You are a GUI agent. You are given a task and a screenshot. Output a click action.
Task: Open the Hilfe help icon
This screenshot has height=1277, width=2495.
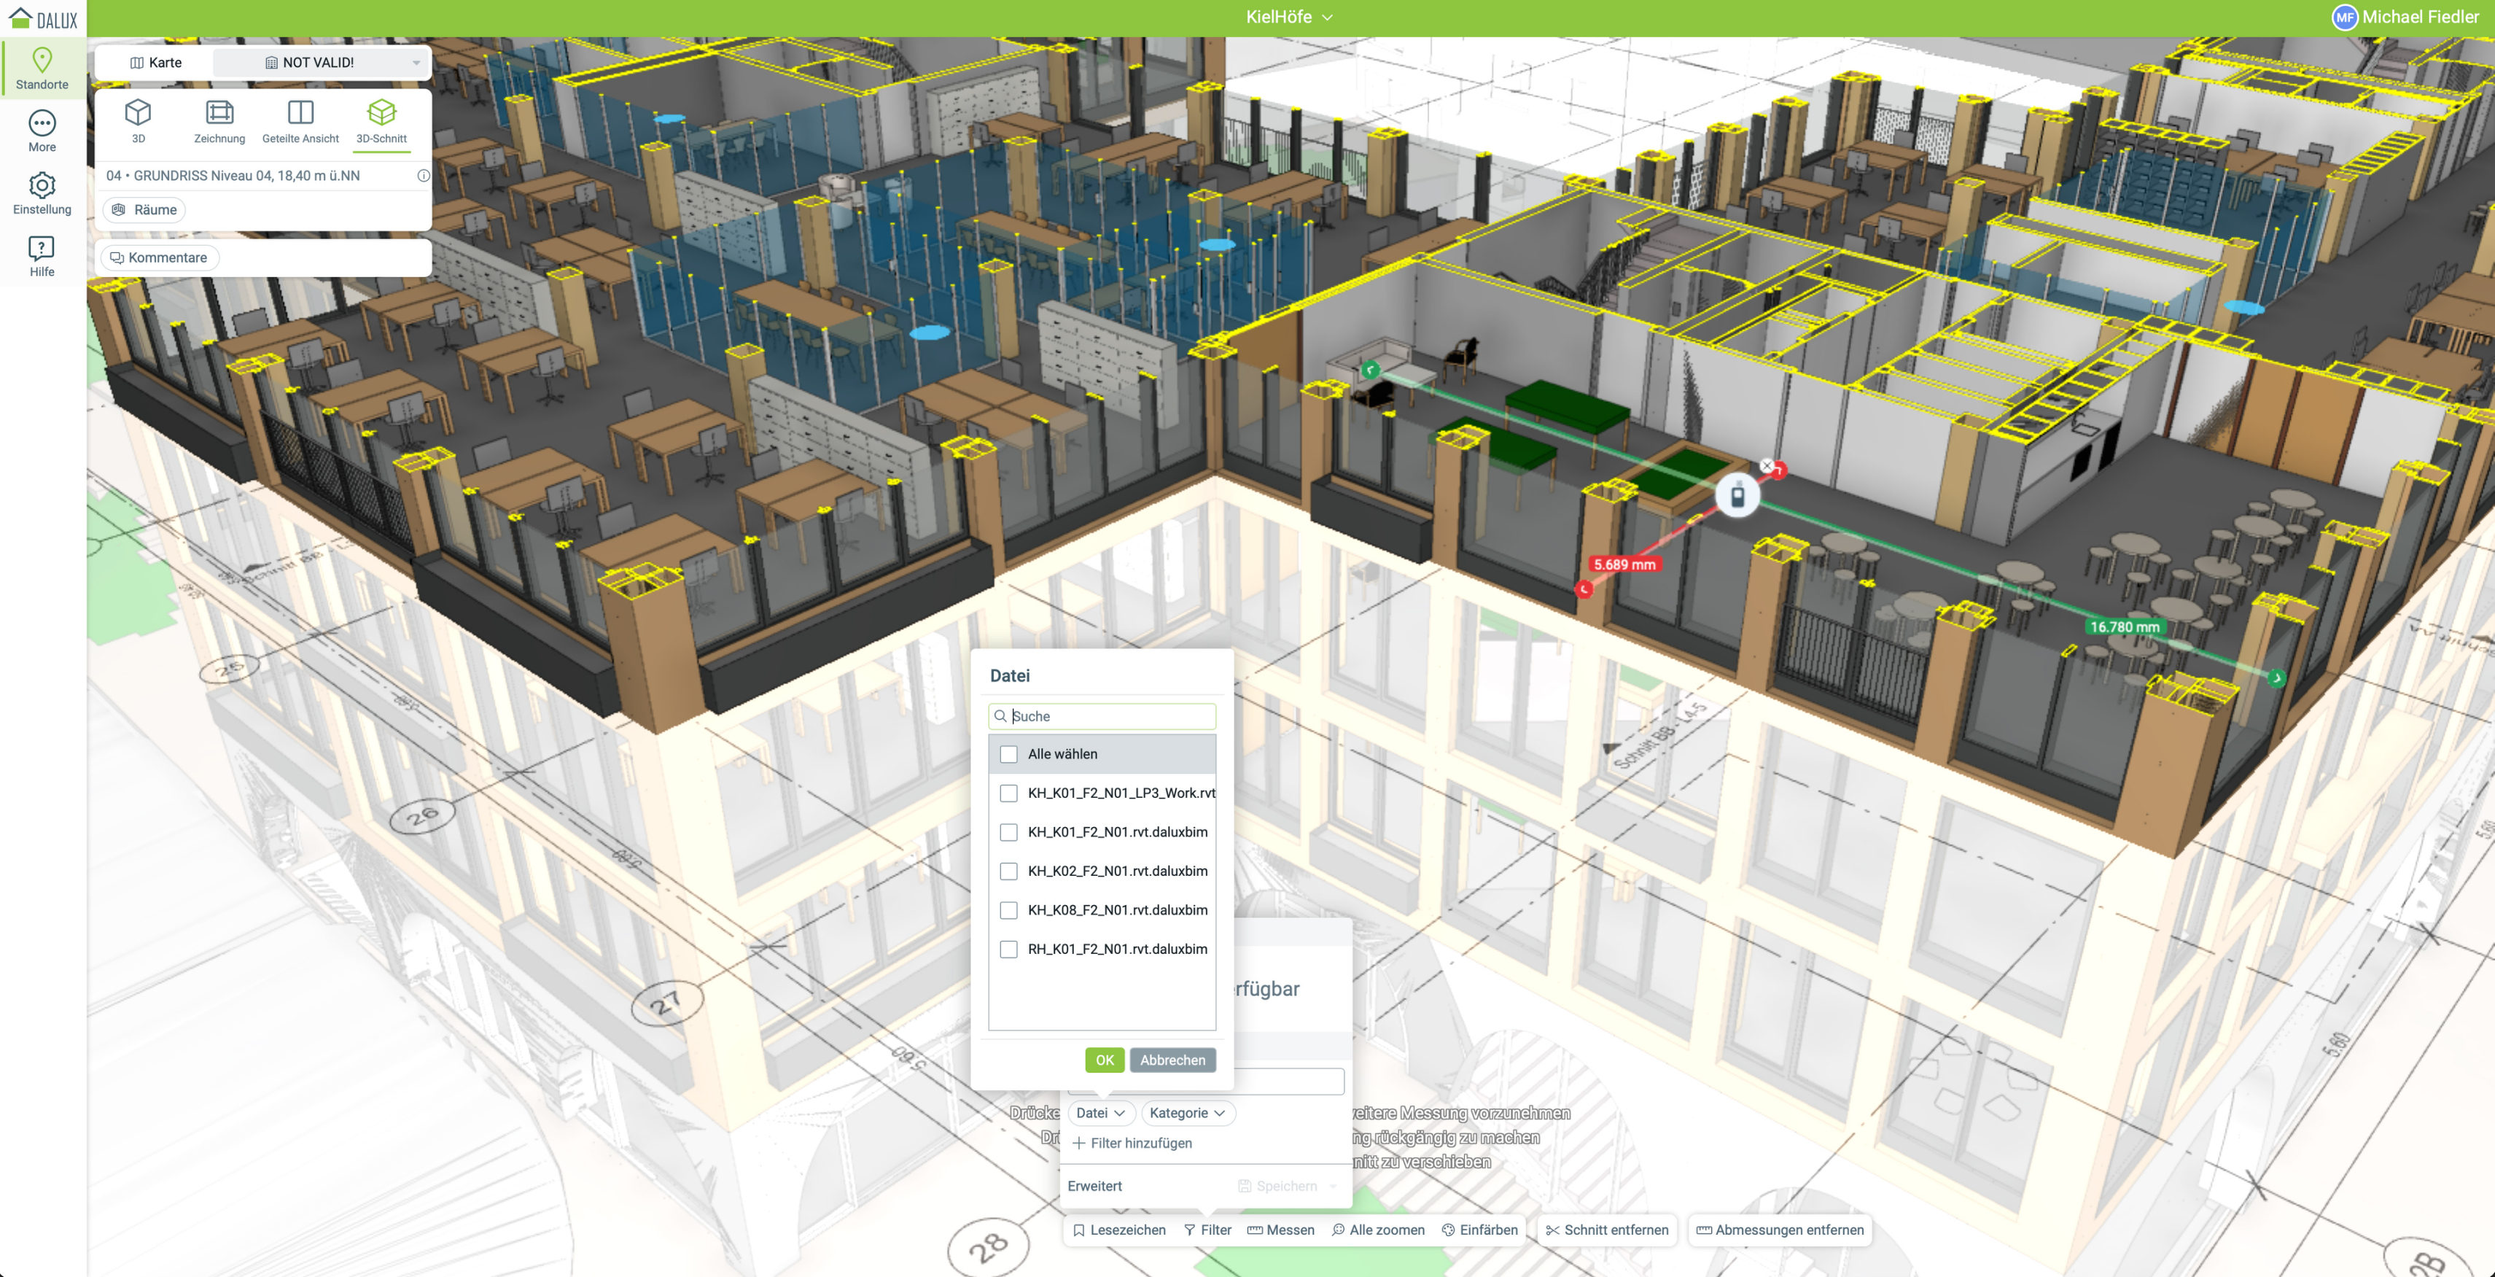(x=42, y=256)
